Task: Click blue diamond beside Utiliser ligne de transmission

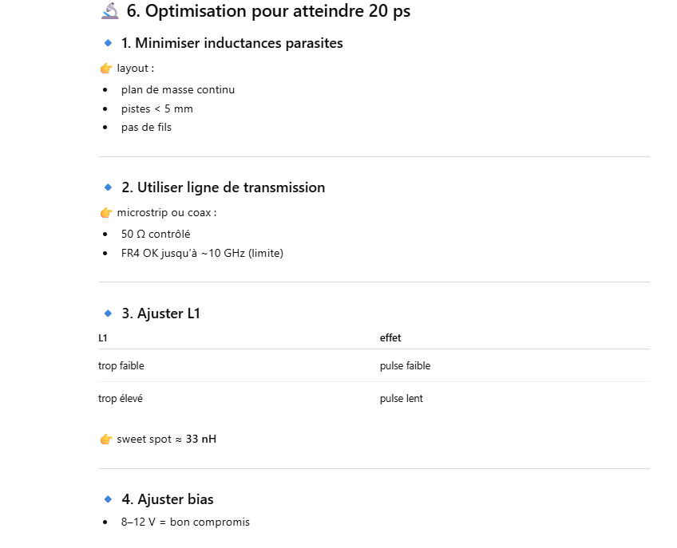Action: click(x=109, y=187)
